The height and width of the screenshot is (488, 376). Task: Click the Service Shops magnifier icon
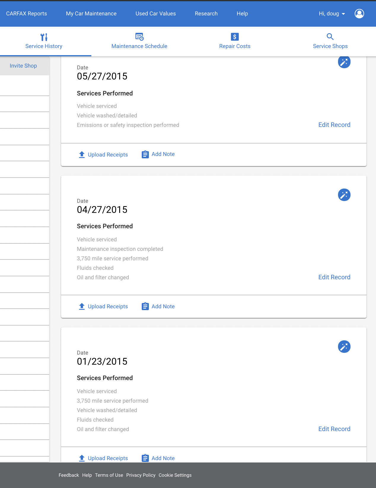(x=330, y=37)
